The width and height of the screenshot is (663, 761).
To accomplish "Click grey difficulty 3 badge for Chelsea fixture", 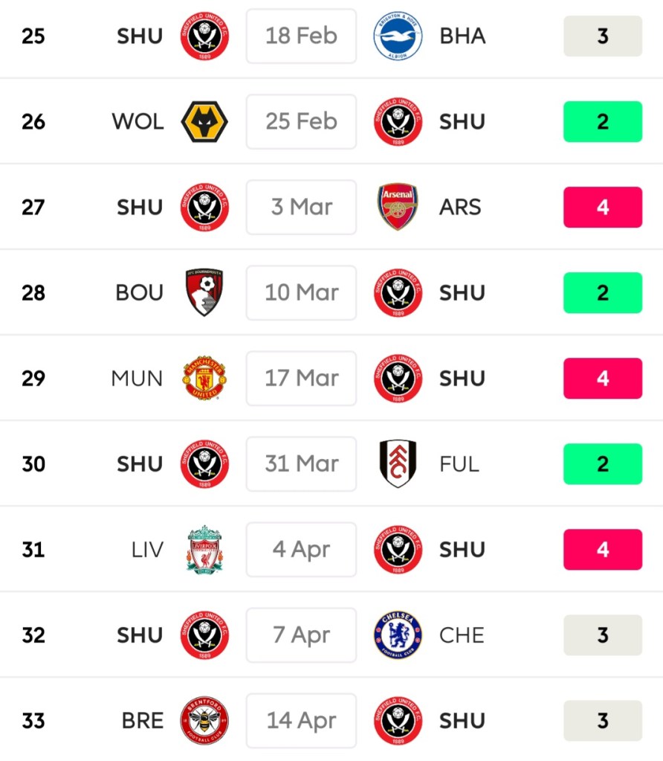I will 603,635.
